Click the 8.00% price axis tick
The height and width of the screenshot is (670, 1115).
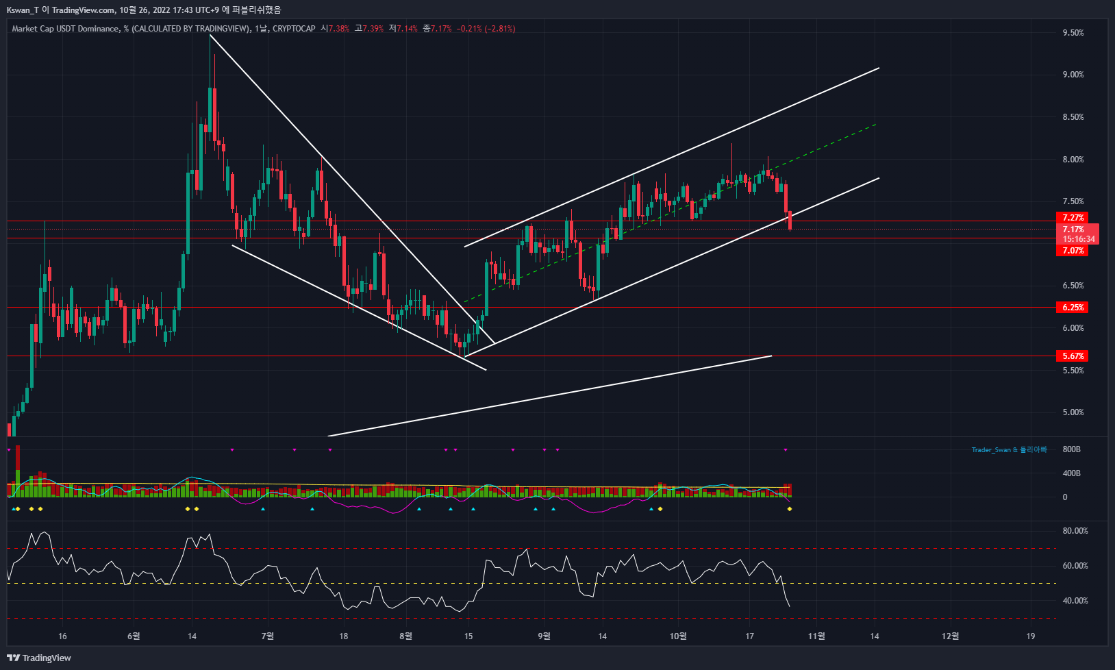pyautogui.click(x=1073, y=160)
